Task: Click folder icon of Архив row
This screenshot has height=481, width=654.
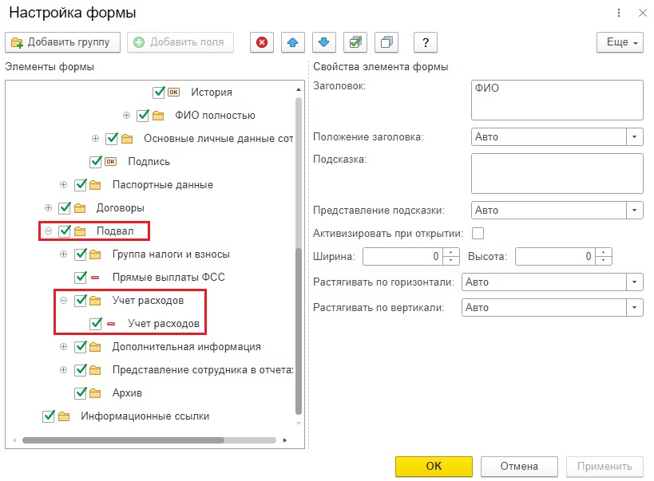Action: point(95,393)
